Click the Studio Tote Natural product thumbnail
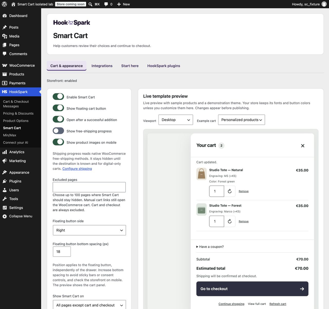 pos(202,174)
